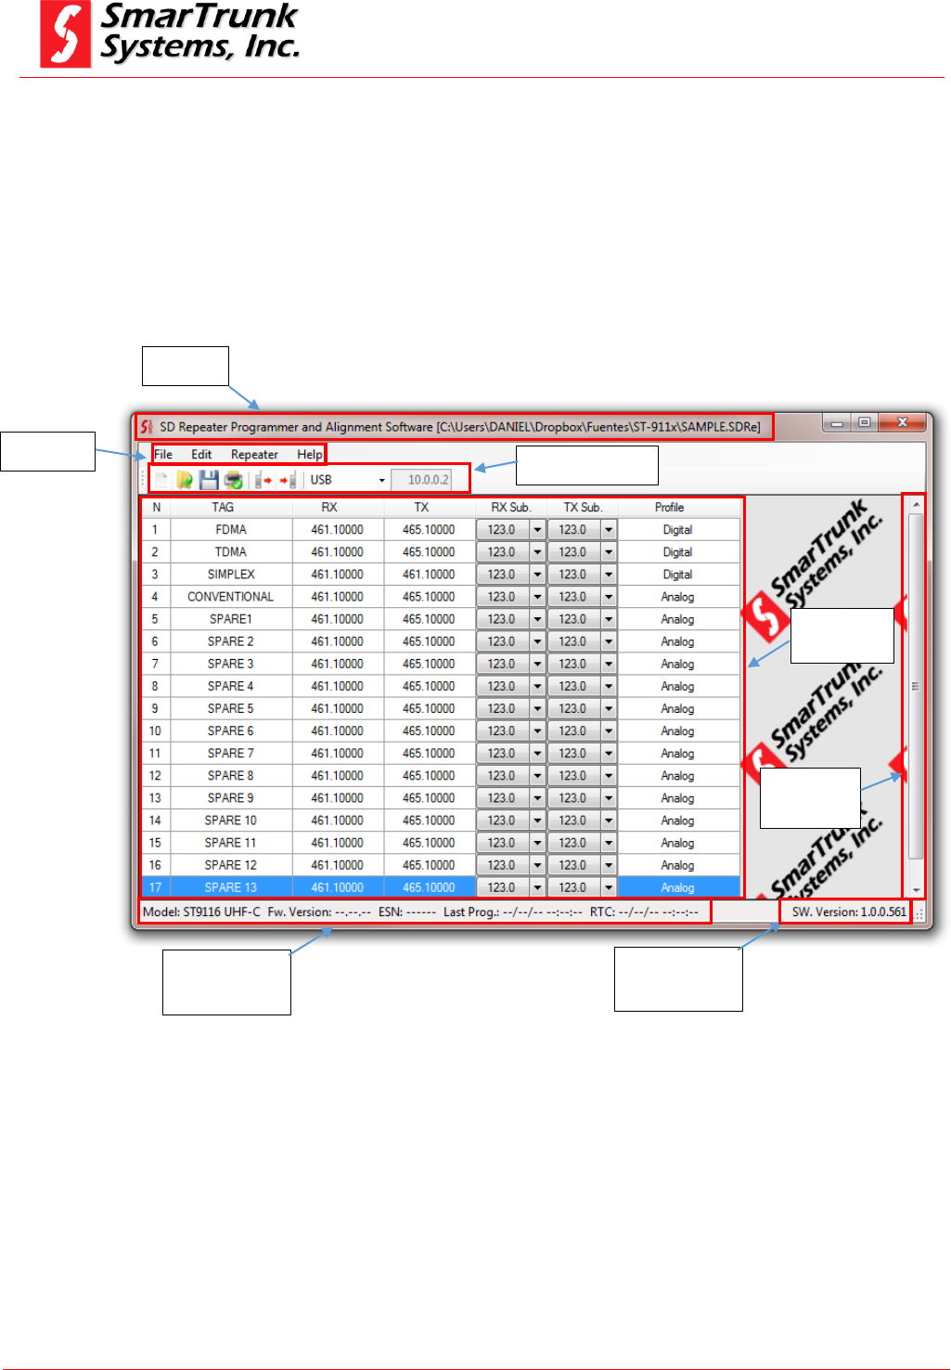Click TX frequency in SPARE 6 row
This screenshot has height=1370, width=951.
coord(429,731)
